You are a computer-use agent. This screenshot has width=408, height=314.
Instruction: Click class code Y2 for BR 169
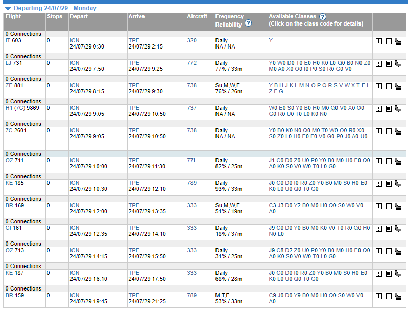297,206
